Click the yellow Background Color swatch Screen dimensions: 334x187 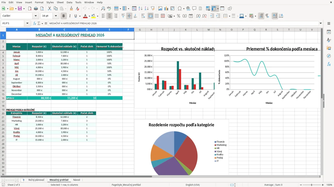(93, 16)
